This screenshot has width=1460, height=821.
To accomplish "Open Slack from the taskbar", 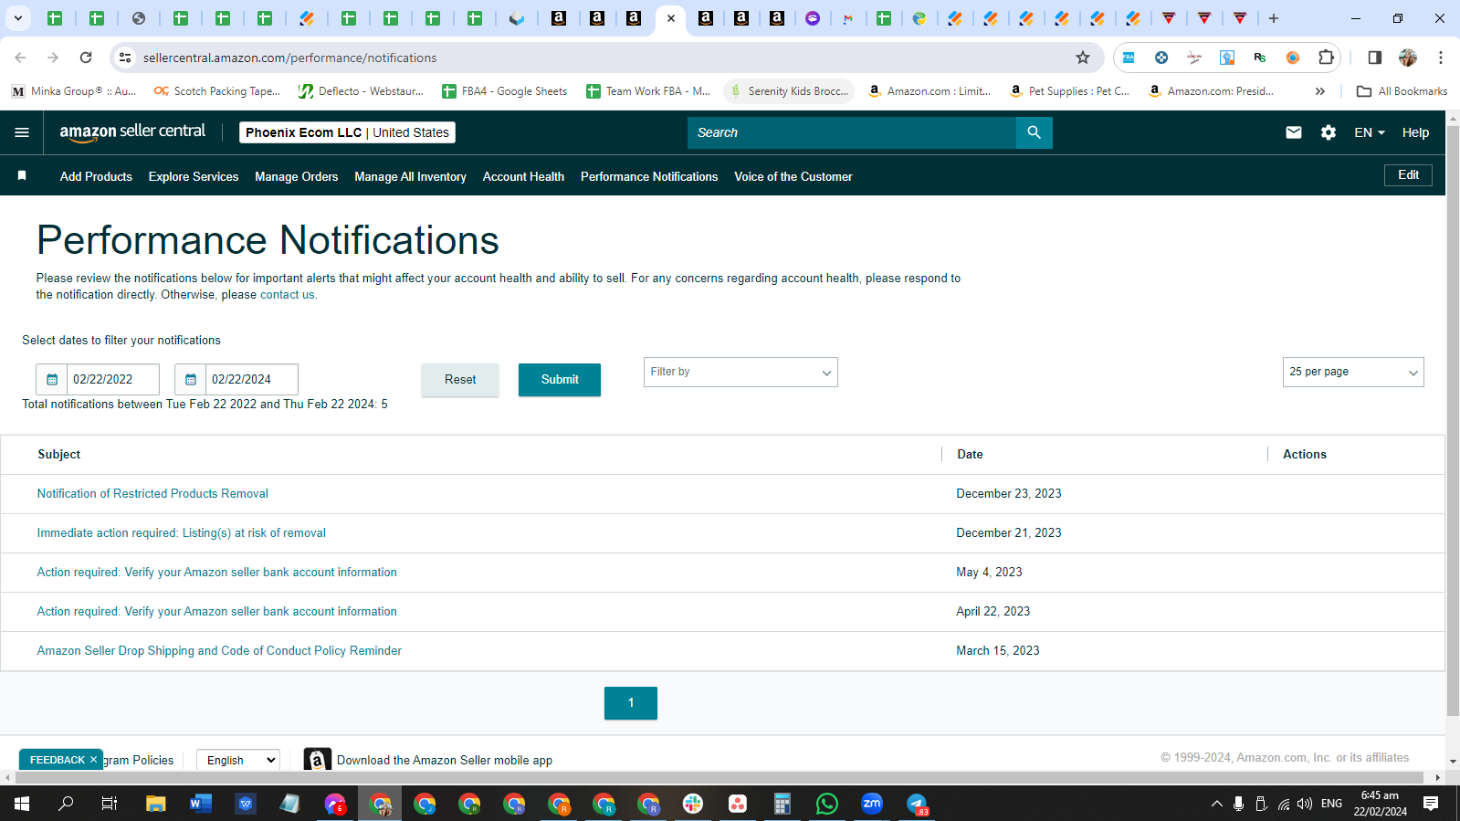I will [x=693, y=804].
